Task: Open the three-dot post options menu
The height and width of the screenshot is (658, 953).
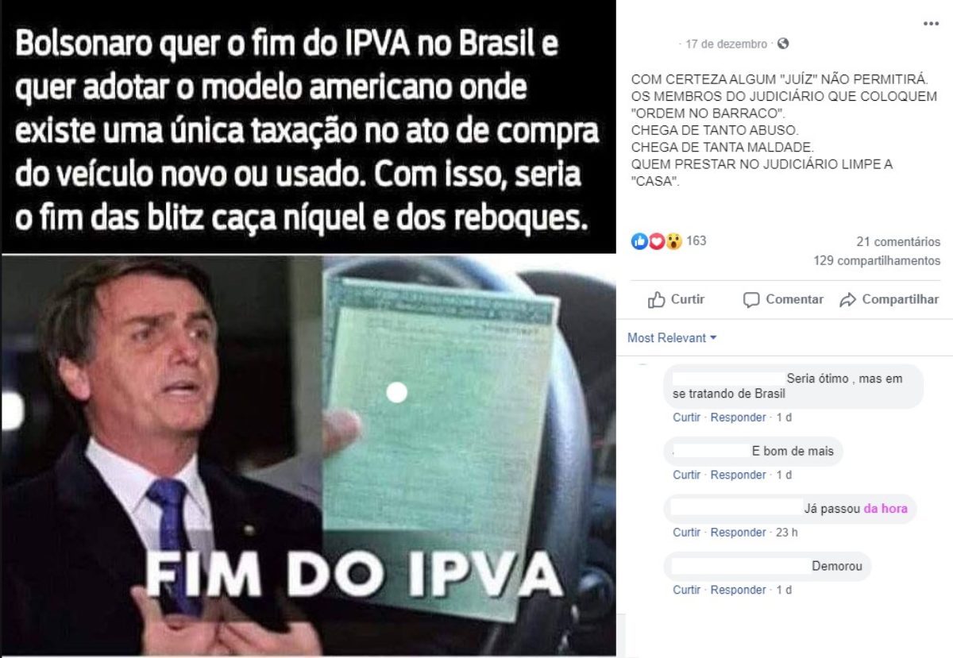Action: click(x=931, y=24)
